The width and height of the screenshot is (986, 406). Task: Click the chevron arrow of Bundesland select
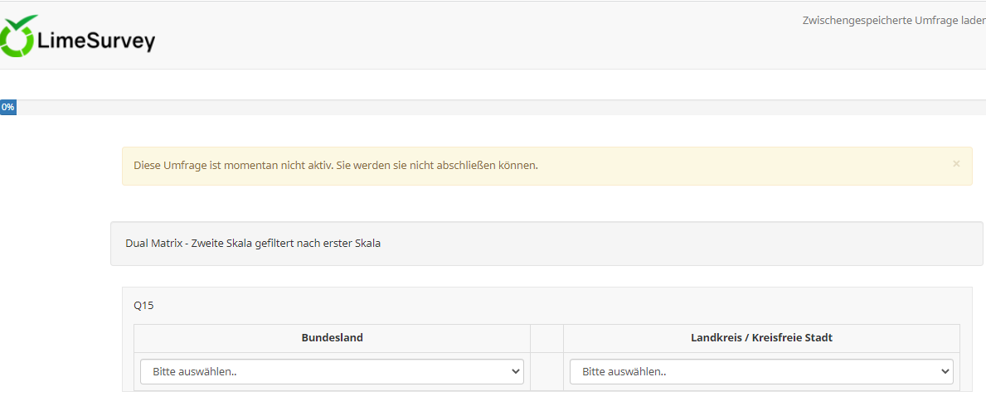[x=513, y=372]
